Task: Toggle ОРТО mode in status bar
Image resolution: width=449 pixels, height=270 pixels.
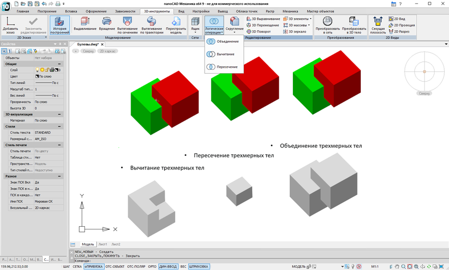Action: (152, 266)
